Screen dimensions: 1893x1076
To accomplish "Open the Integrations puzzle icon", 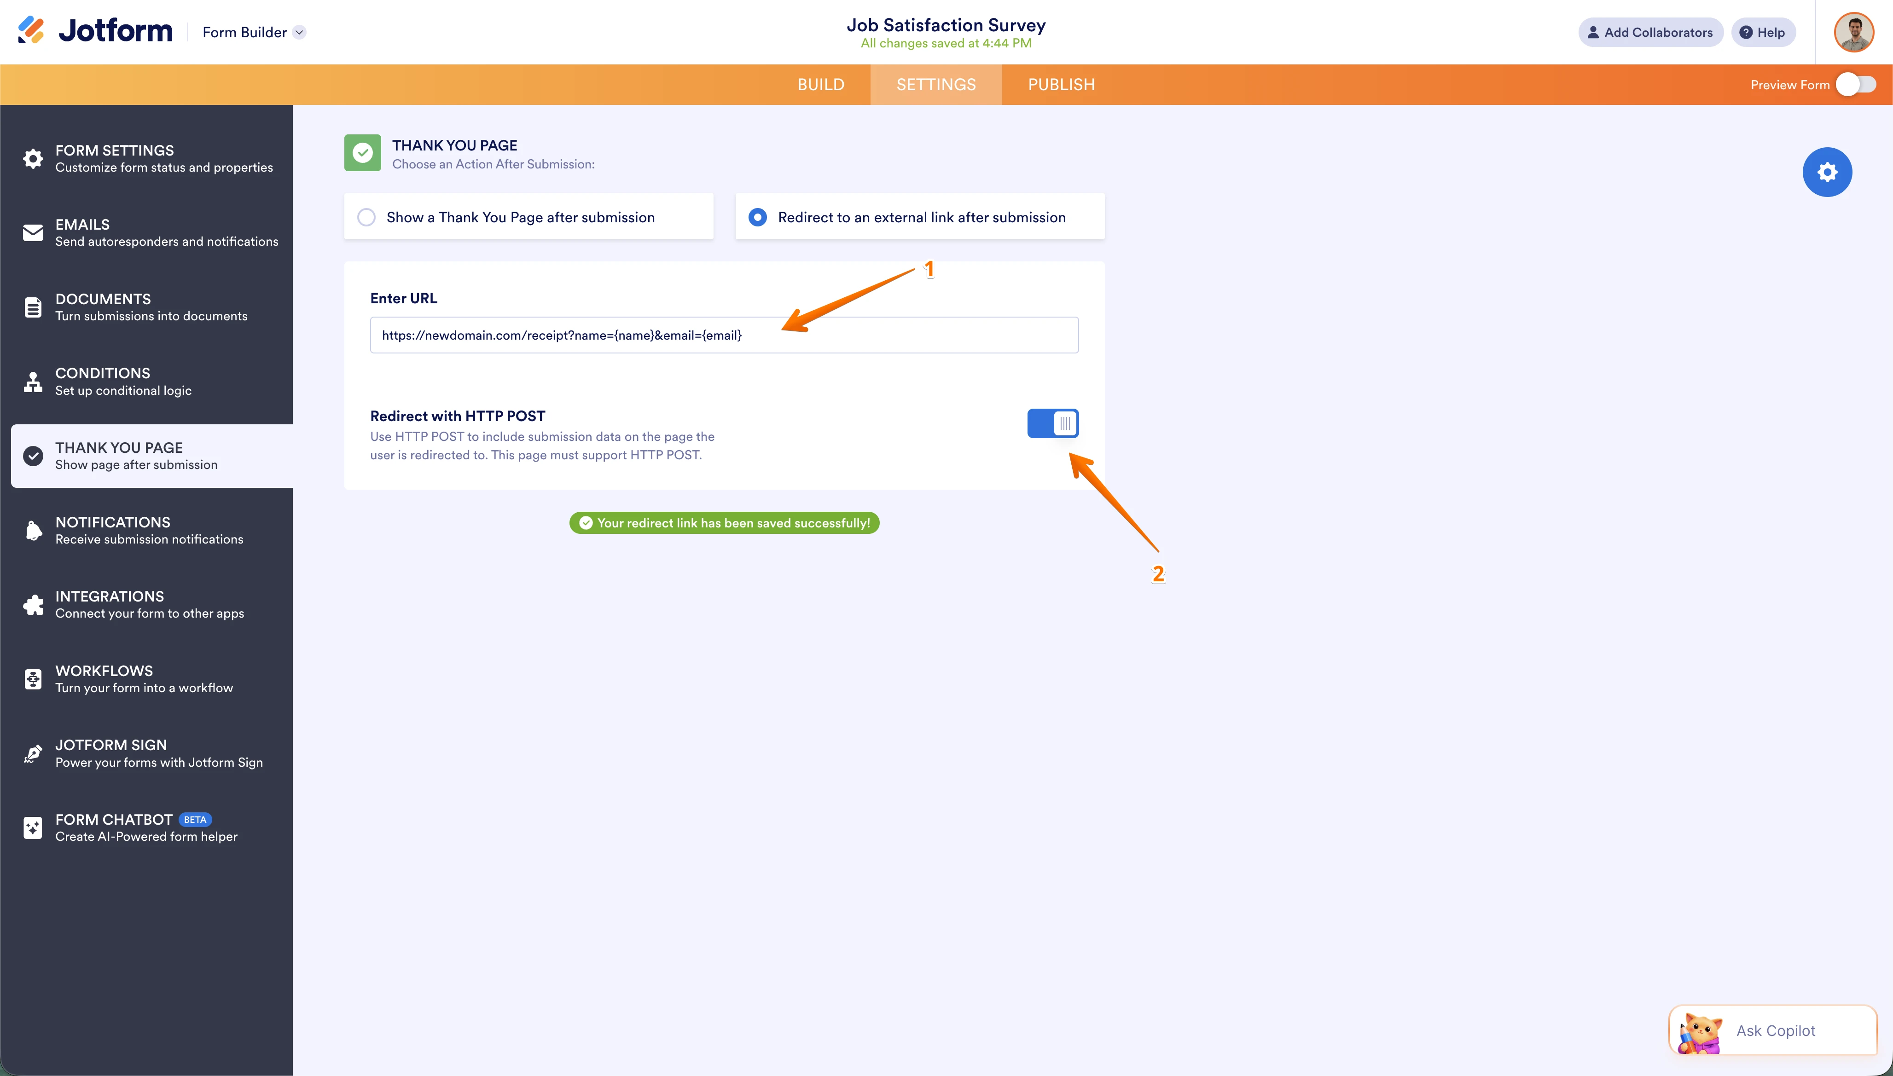I will [x=33, y=604].
